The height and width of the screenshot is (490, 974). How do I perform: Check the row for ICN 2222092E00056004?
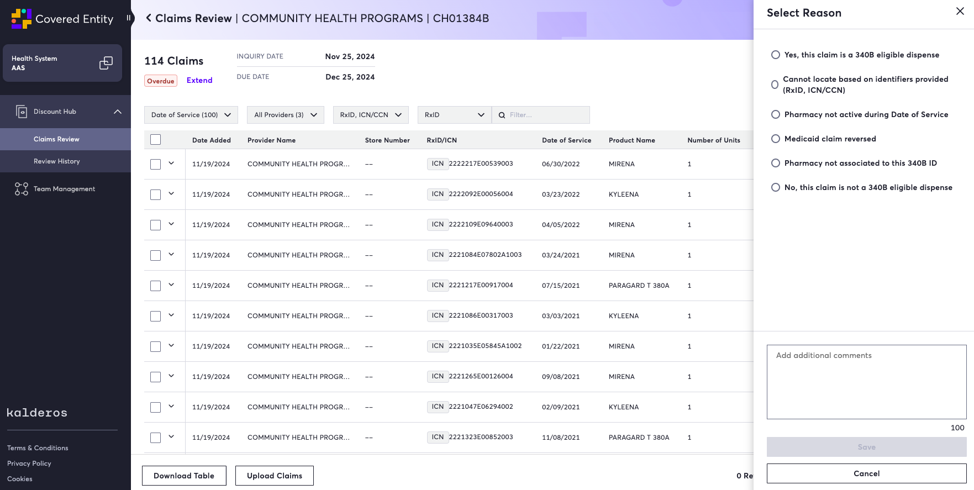(x=156, y=194)
